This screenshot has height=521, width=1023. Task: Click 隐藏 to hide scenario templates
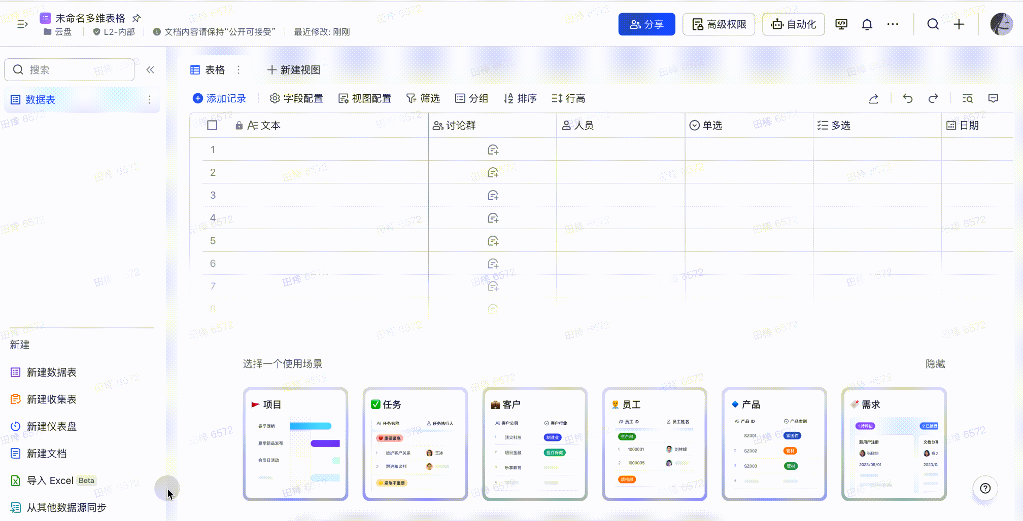pyautogui.click(x=935, y=364)
